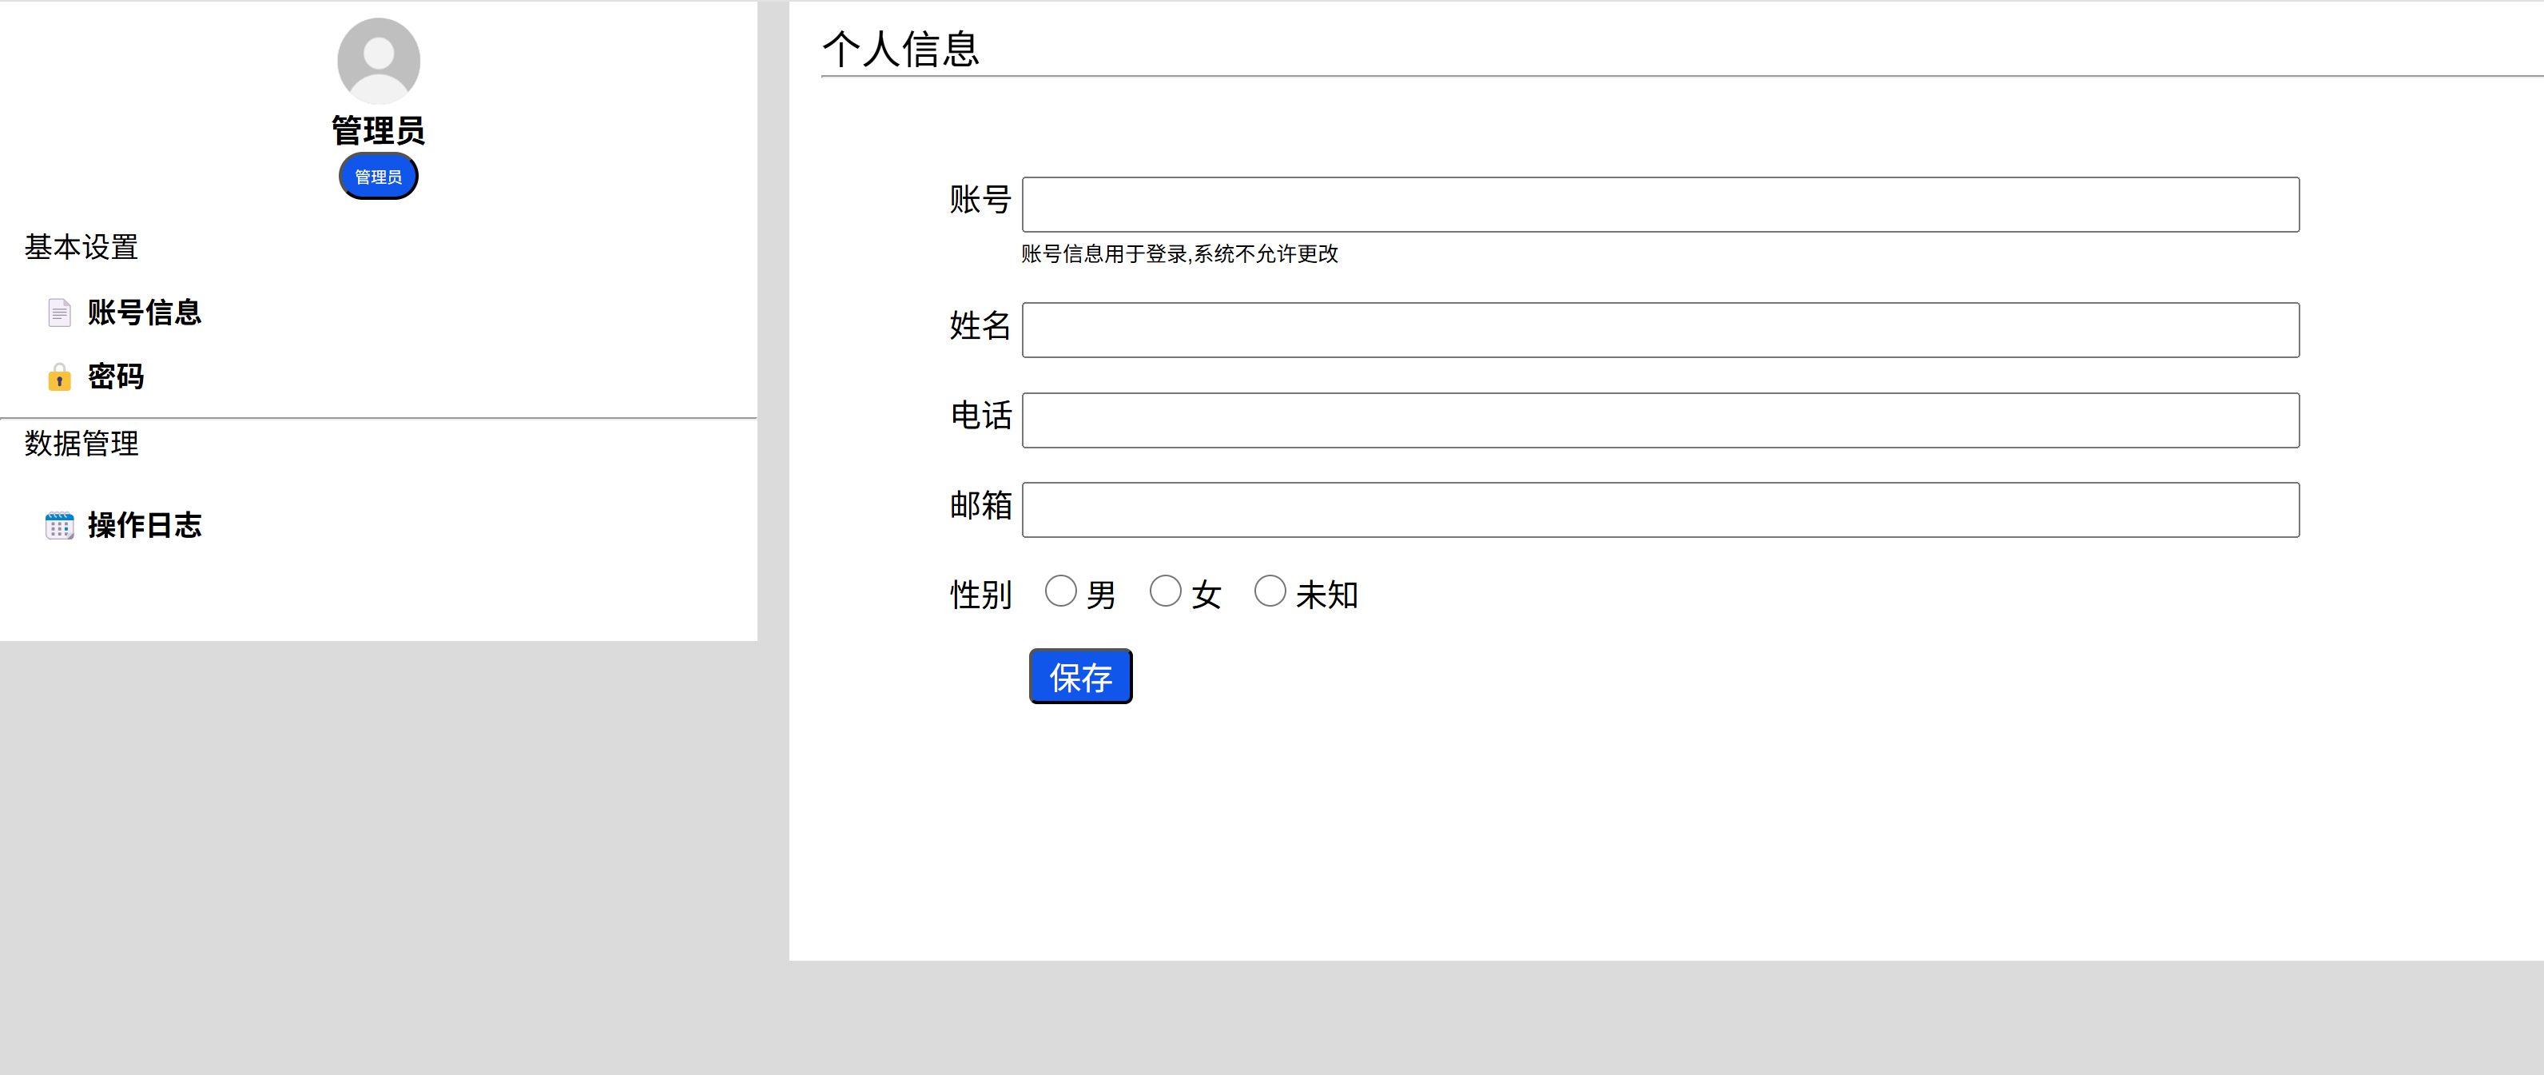2544x1075 pixels.
Task: Click into the 电话 text box
Action: (1660, 421)
